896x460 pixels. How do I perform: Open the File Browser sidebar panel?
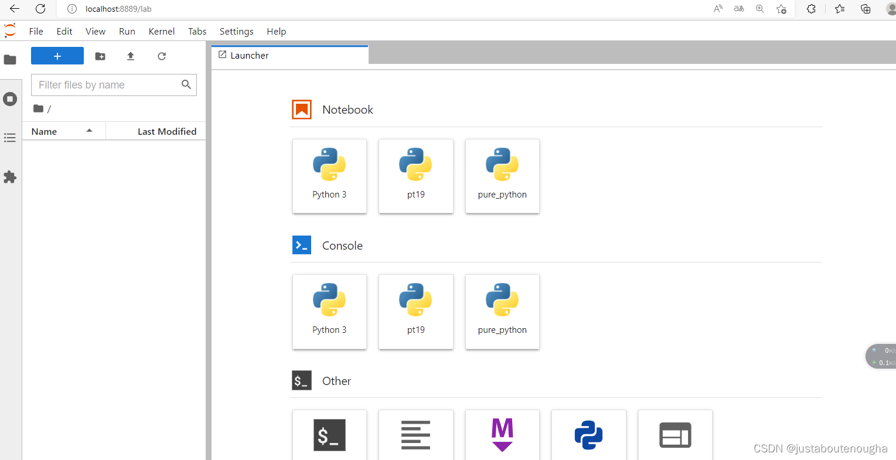click(x=10, y=60)
